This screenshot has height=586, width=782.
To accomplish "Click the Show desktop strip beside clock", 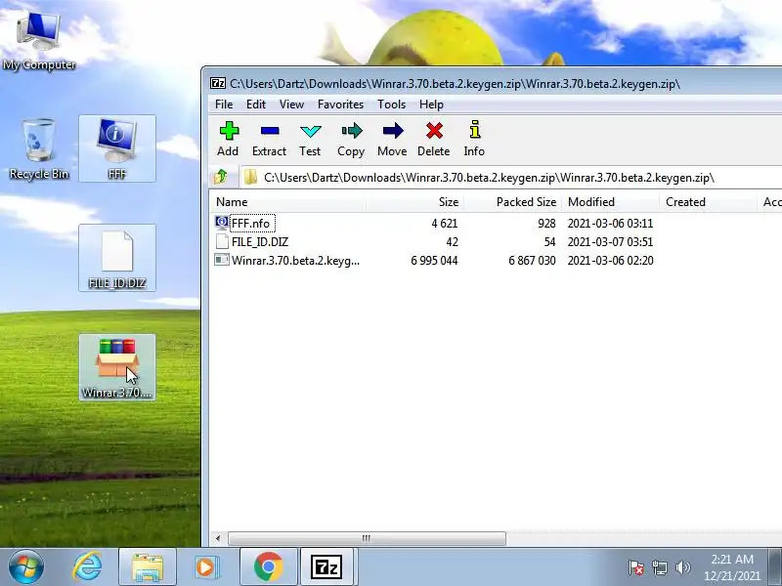I will click(774, 567).
